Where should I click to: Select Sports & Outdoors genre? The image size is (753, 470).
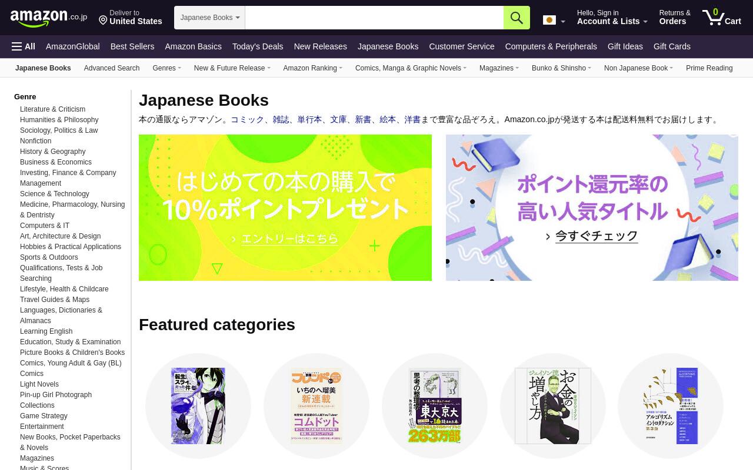[x=49, y=257]
